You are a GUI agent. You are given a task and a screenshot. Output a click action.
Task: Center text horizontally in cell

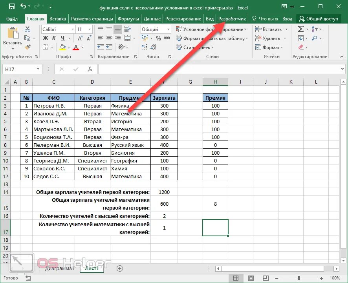109,38
